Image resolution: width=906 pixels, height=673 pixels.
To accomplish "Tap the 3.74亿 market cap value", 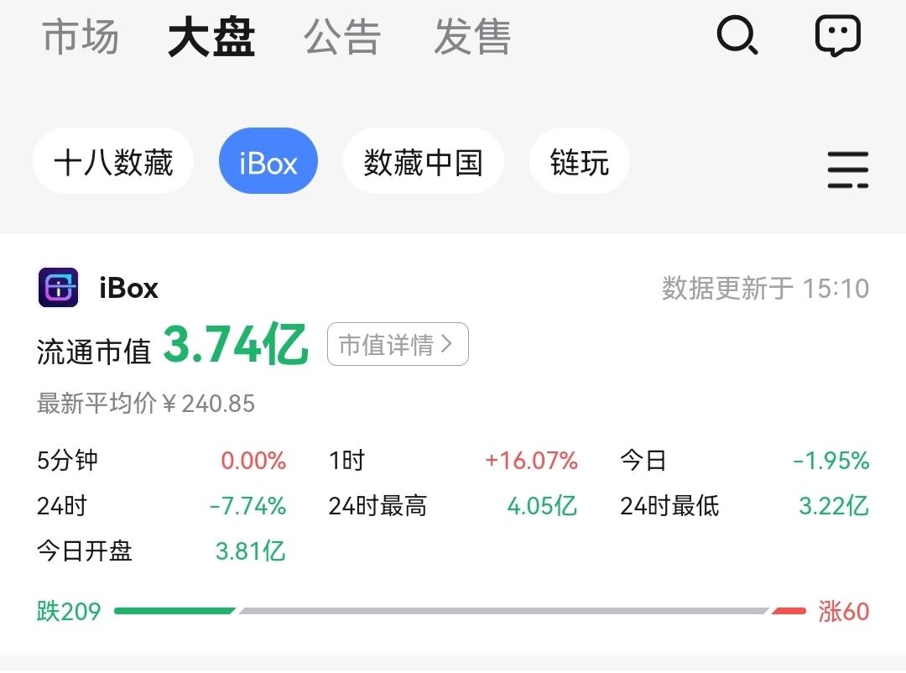I will click(x=236, y=345).
